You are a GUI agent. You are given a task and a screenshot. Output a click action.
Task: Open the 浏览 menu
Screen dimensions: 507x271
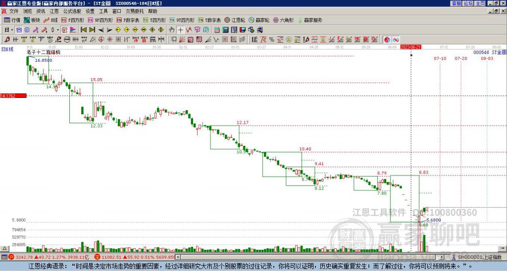(27, 11)
